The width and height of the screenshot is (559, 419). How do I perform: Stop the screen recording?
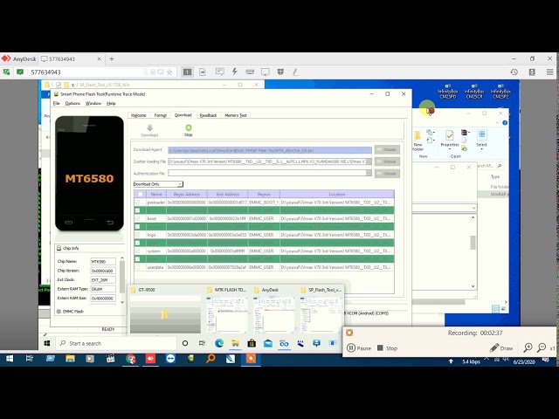pyautogui.click(x=387, y=347)
